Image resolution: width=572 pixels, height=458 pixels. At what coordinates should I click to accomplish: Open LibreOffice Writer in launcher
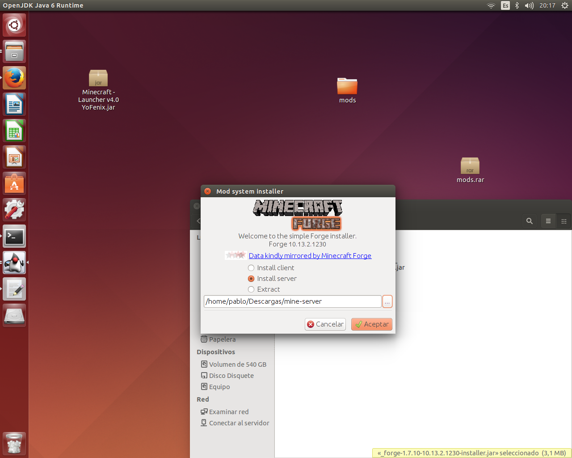click(x=14, y=104)
